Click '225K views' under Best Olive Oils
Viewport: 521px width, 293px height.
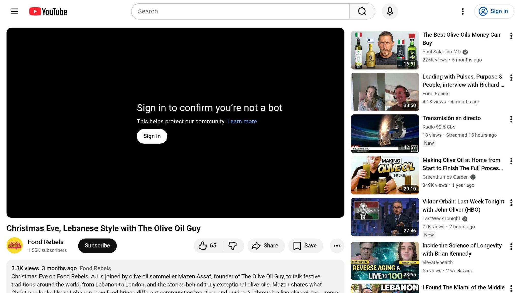click(435, 60)
